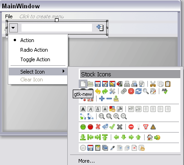The width and height of the screenshot is (184, 165).
Task: Choose the yellow undo arrow icon
Action: coord(97,91)
